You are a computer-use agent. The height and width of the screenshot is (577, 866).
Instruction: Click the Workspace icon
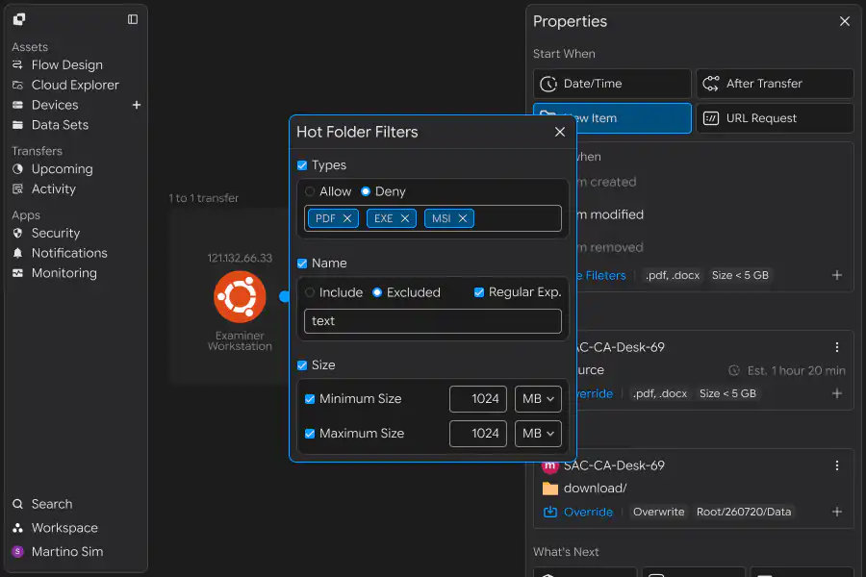[17, 528]
